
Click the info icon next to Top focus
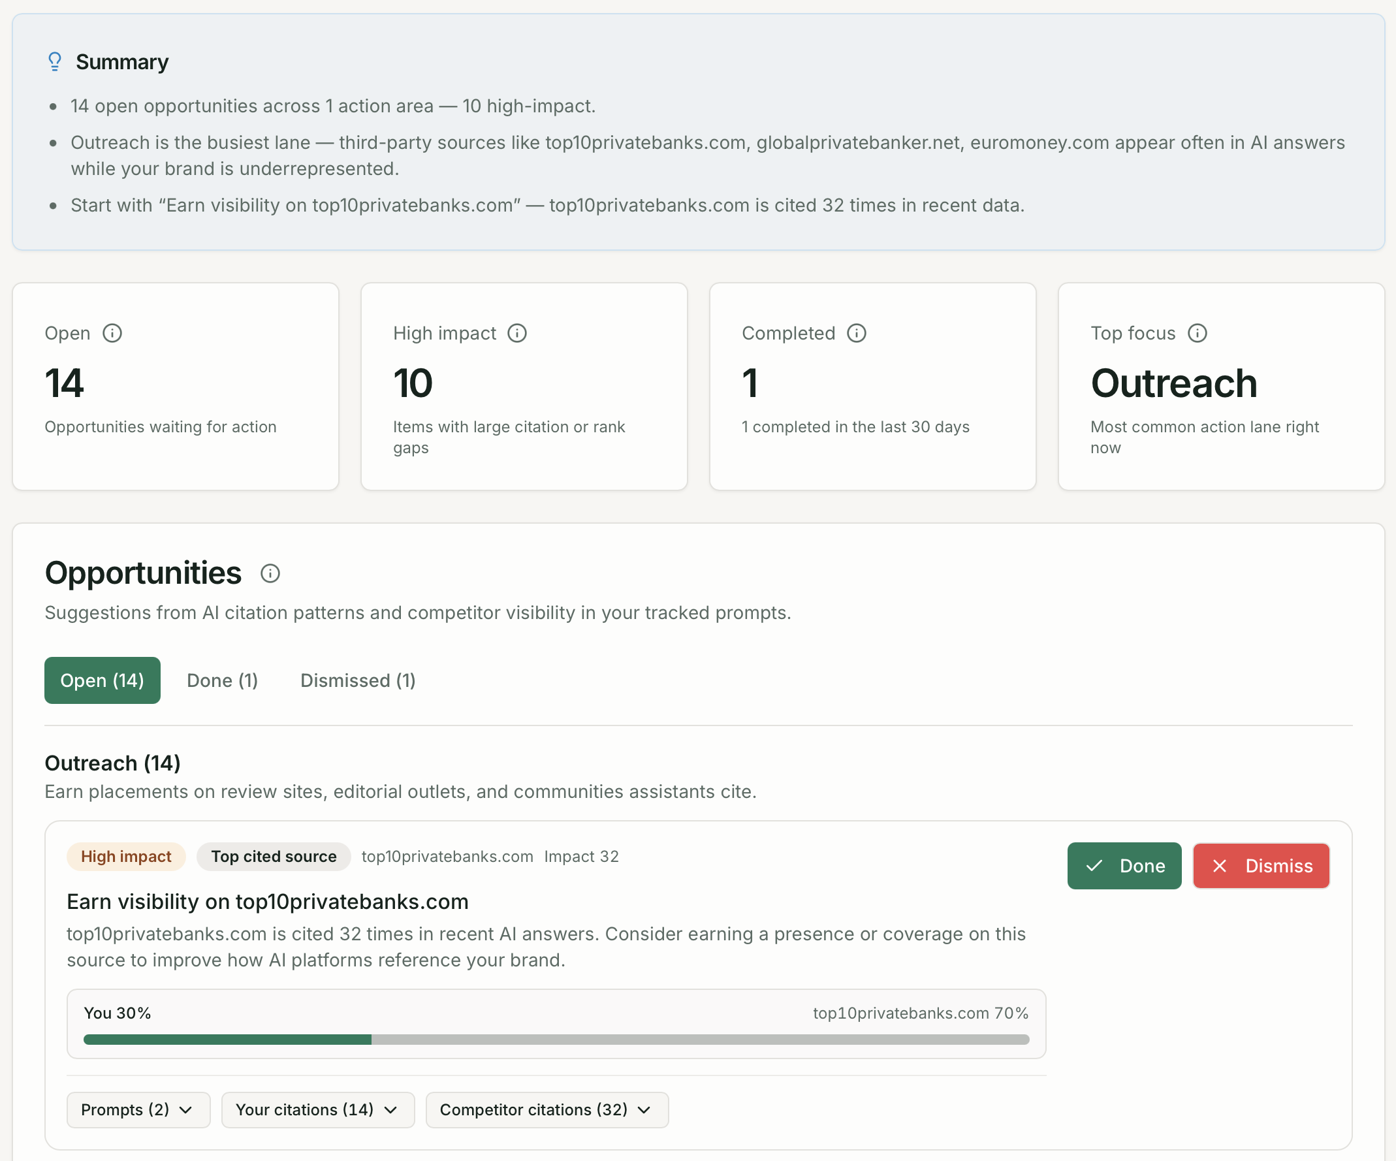point(1198,333)
